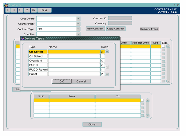
Task: Click the Code field showing P
Action: pyautogui.click(x=103, y=74)
